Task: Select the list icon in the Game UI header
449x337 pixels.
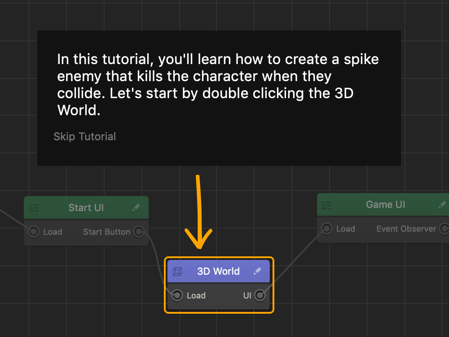Action: point(326,204)
